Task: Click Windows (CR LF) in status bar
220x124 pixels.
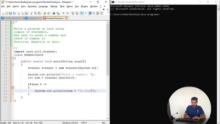Action: [x=70, y=123]
